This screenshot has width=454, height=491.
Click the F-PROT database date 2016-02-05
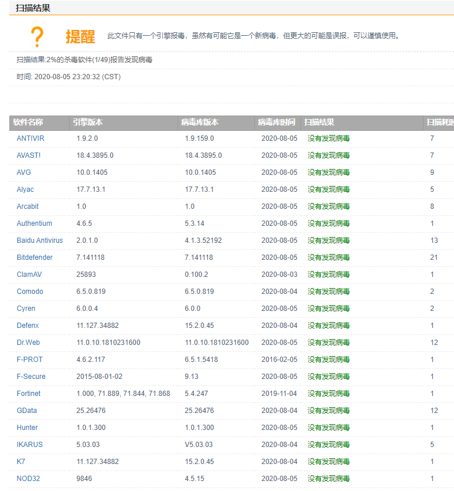279,360
